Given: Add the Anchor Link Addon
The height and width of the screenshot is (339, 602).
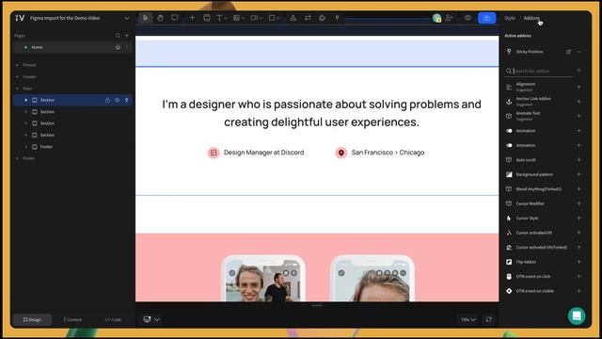Looking at the screenshot, I should pos(578,102).
